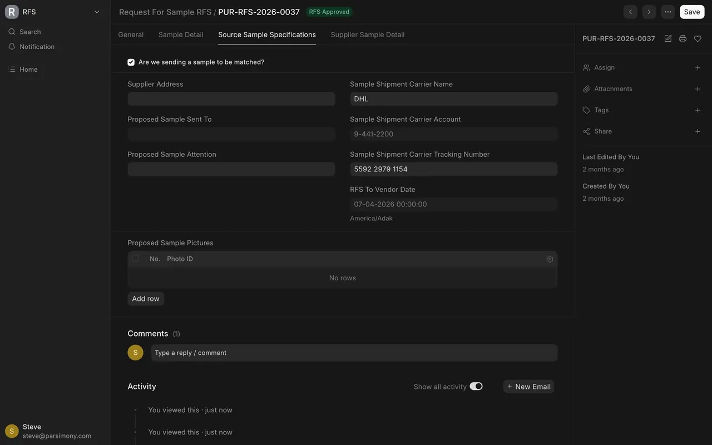This screenshot has height=445, width=712.
Task: Click the Save button
Action: [692, 12]
